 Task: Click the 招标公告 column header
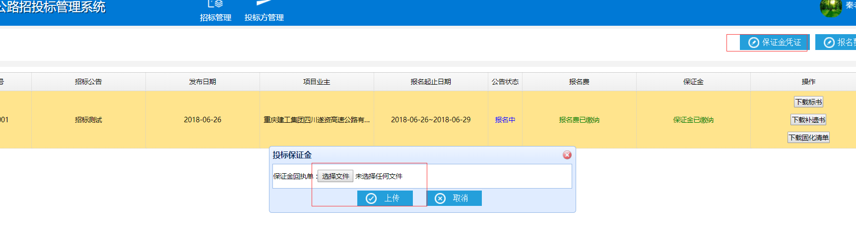(x=88, y=82)
